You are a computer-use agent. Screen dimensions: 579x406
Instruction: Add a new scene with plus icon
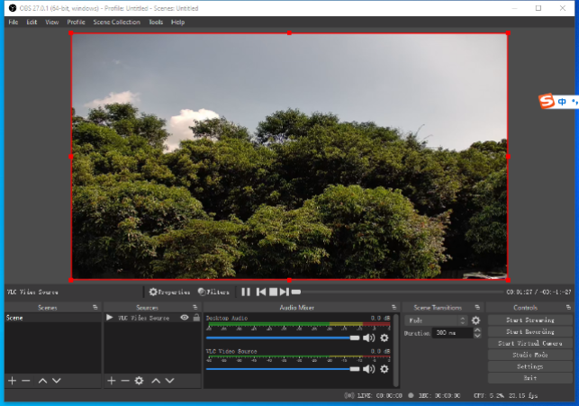(12, 381)
